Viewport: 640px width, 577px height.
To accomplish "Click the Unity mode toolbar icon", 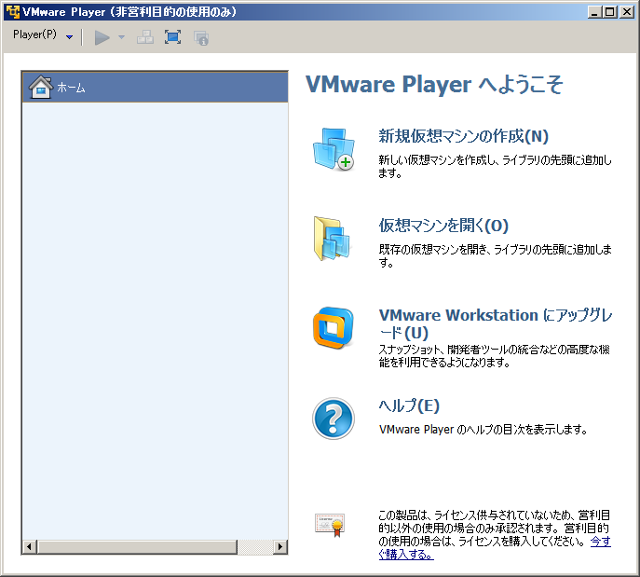I will pos(201,38).
